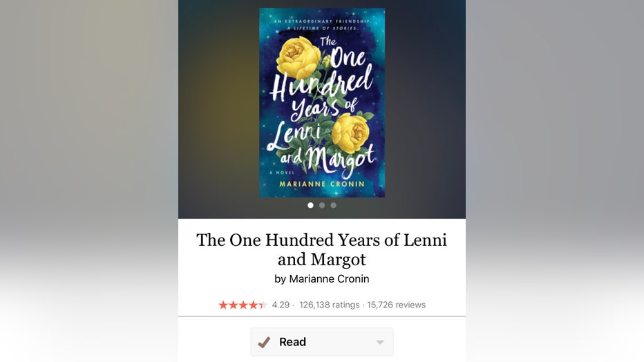Viewport: 644px width, 362px height.
Task: Jump to the third carousel dot
Action: pos(334,205)
